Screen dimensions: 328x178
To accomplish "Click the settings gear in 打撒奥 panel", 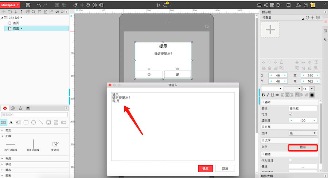I will [x=318, y=17].
